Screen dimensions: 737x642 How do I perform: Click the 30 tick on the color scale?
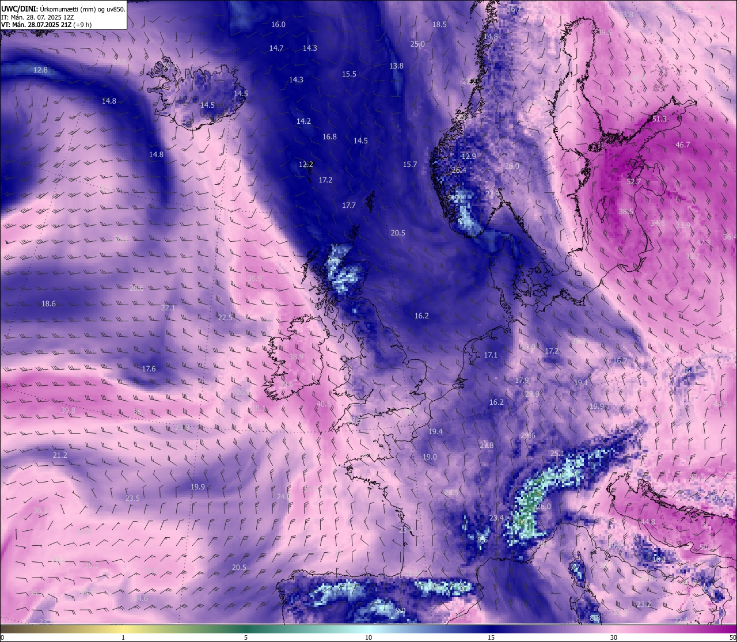614,637
